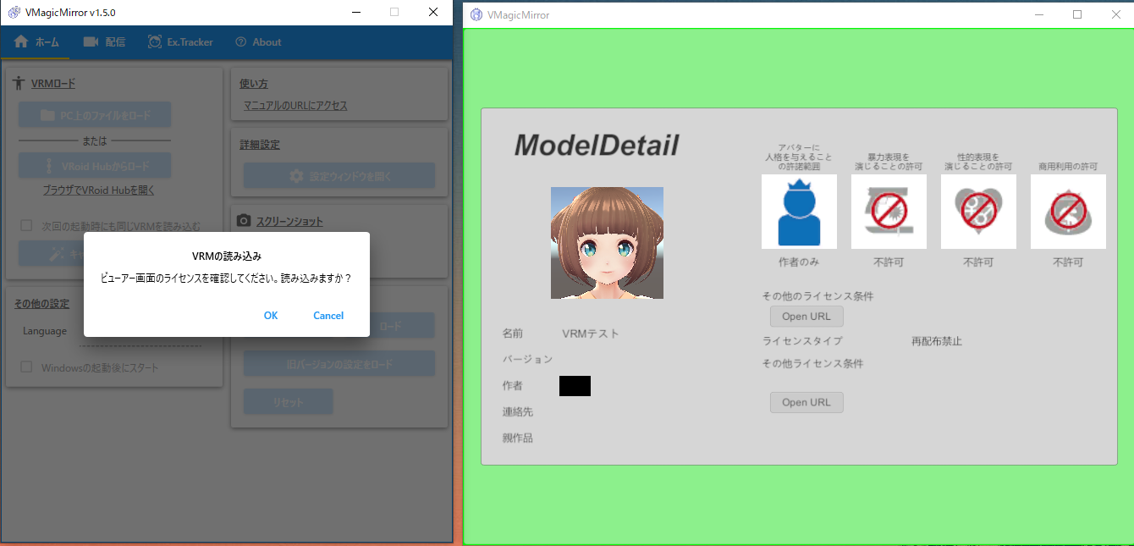Click the 作者のみ personation permission icon
This screenshot has height=546, width=1134.
click(x=799, y=211)
